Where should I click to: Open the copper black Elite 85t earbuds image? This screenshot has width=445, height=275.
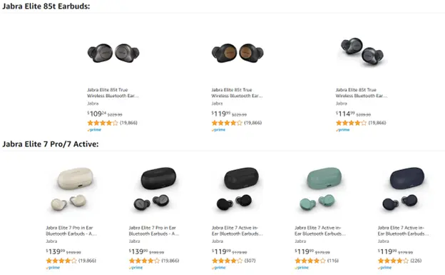[237, 53]
